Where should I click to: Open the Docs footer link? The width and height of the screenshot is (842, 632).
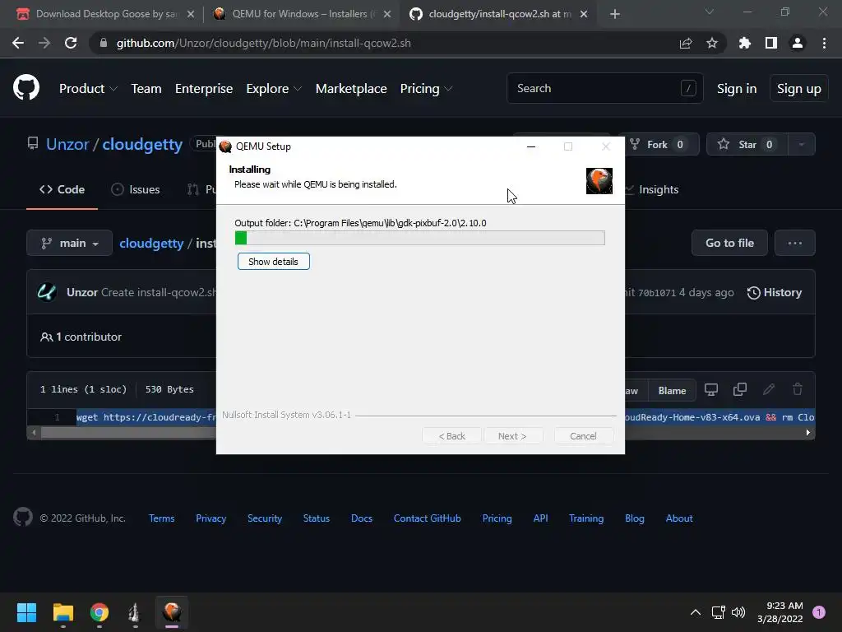pyautogui.click(x=362, y=518)
